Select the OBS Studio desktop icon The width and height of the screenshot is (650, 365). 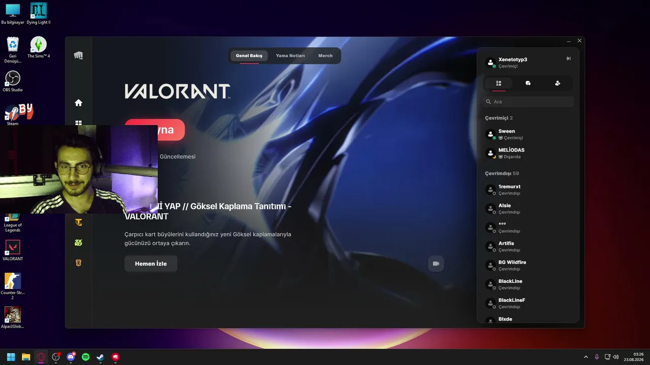[x=13, y=82]
